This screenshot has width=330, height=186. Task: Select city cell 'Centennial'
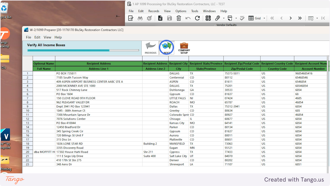(x=179, y=78)
